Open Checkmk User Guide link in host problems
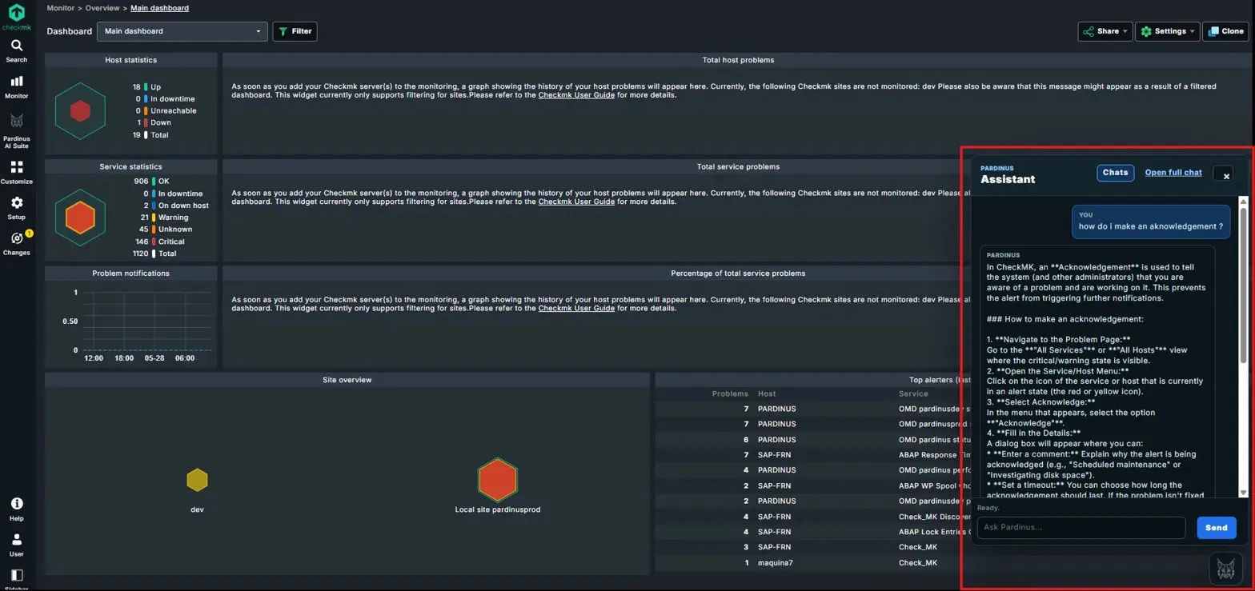 click(576, 94)
